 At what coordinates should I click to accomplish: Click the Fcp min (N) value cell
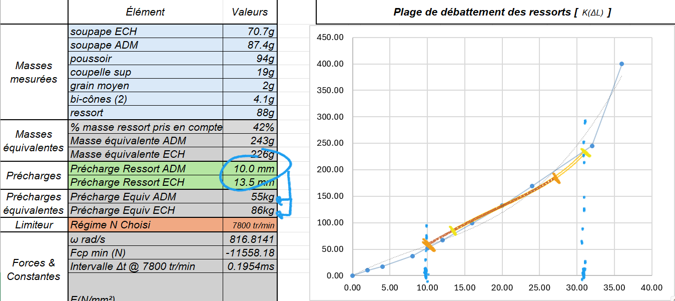point(250,253)
